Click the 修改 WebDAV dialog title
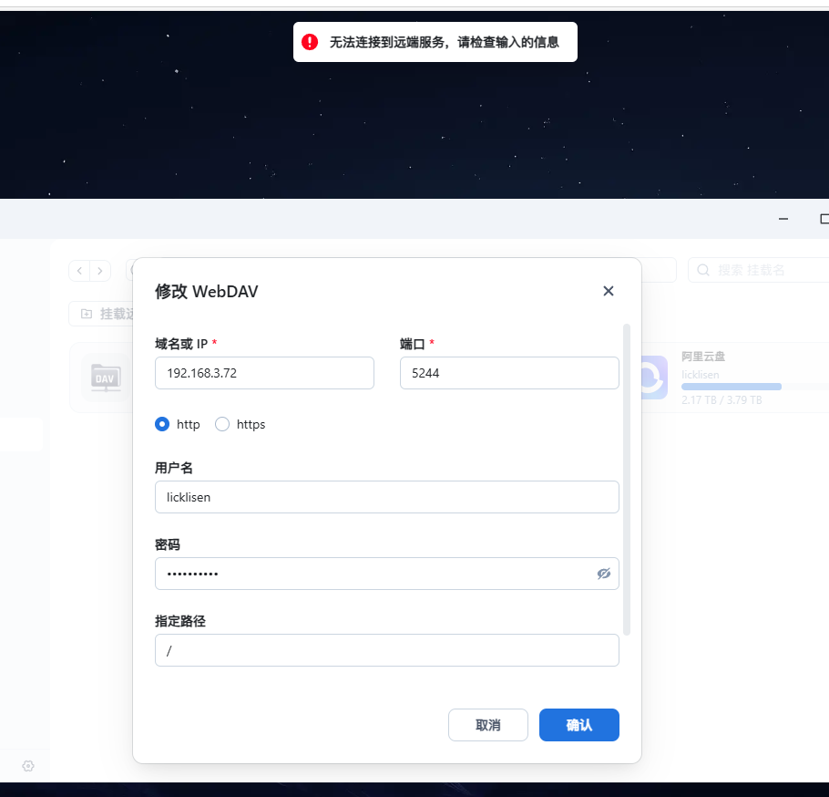 pos(206,292)
